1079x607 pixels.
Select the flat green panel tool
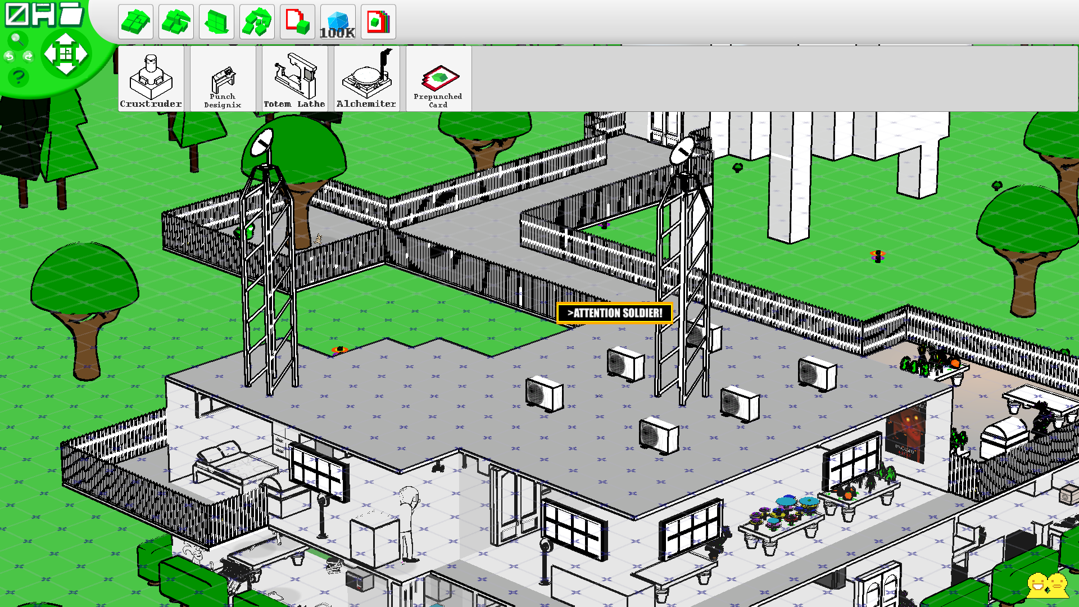[x=216, y=22]
